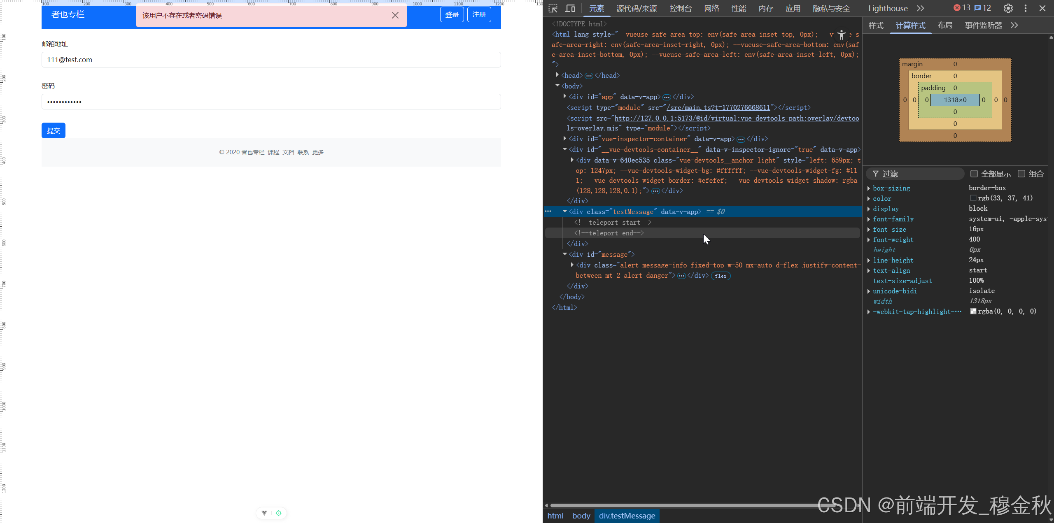Click the Vue DevTools widget logo

(x=264, y=513)
